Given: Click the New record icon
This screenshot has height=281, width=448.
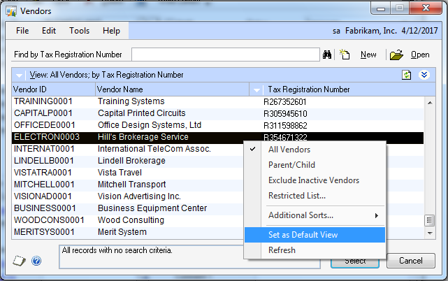Looking at the screenshot, I should (345, 55).
